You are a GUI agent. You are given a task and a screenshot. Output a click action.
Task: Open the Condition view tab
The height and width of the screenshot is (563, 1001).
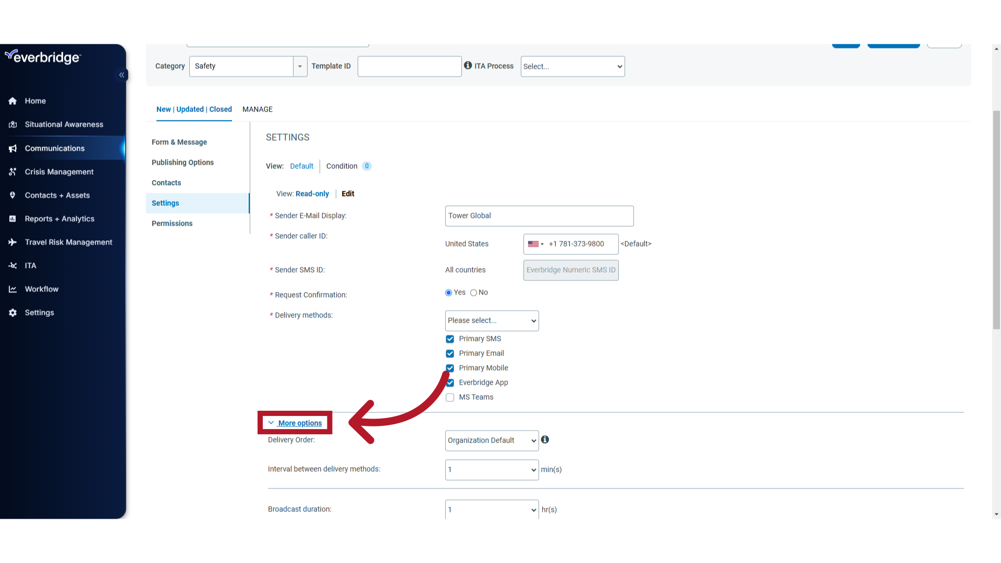(x=341, y=166)
